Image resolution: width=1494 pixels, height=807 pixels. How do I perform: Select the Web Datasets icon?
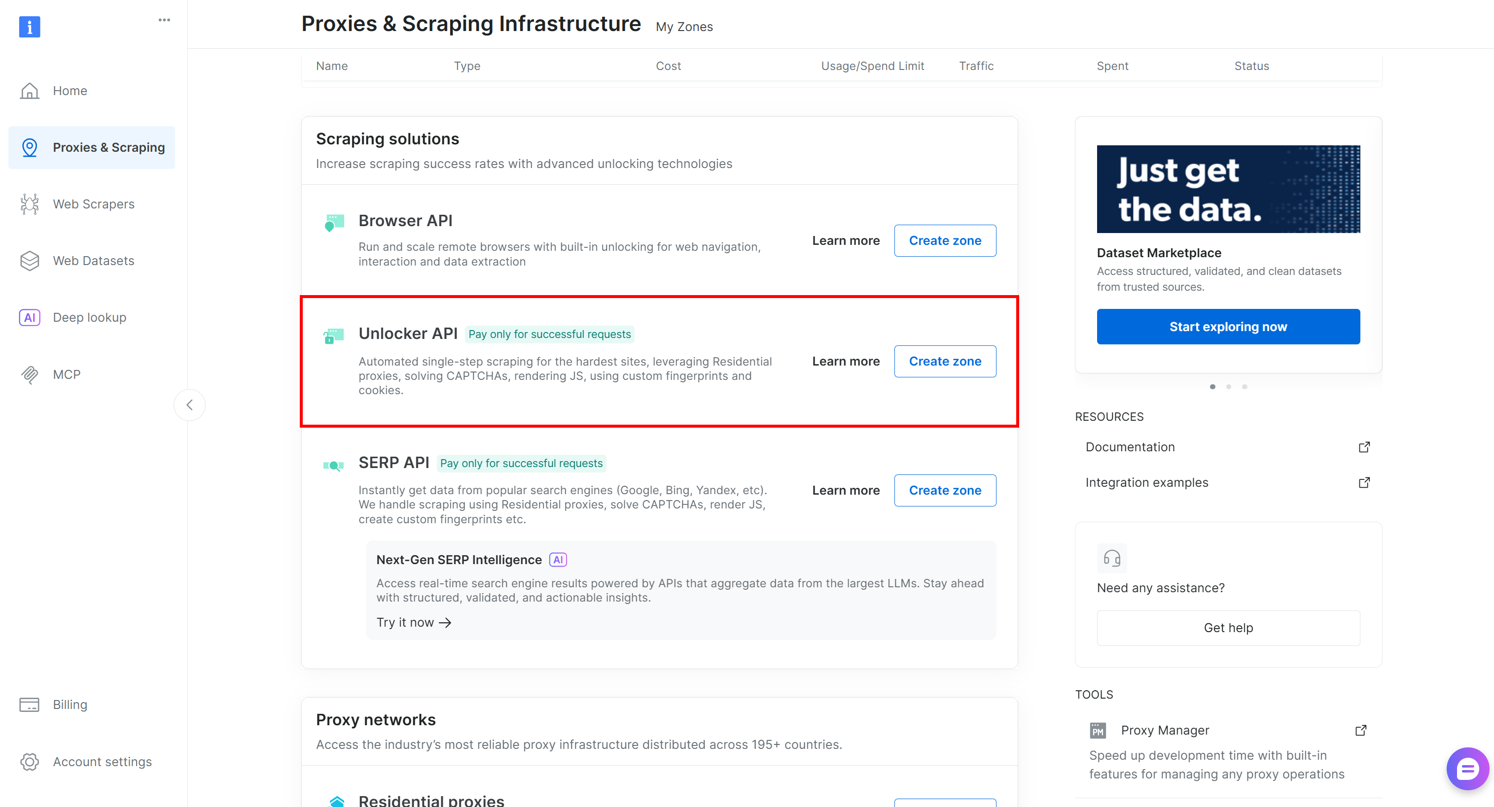click(x=29, y=261)
